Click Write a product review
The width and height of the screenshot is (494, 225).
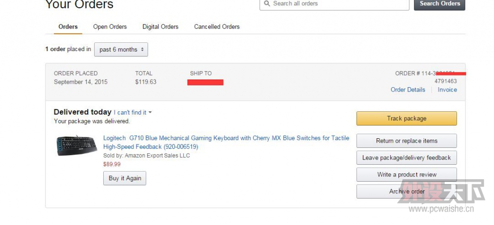tap(406, 174)
